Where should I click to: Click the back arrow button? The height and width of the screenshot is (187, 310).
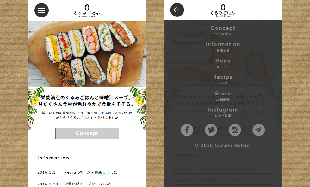(177, 10)
